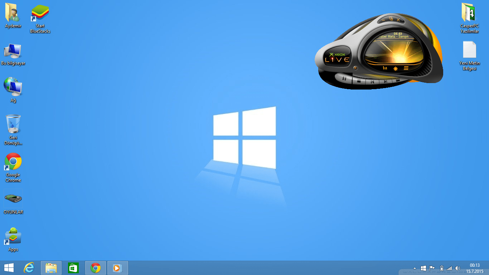Screen dimensions: 489x275
Task: Open the Action Center flag icon
Action: (432, 268)
